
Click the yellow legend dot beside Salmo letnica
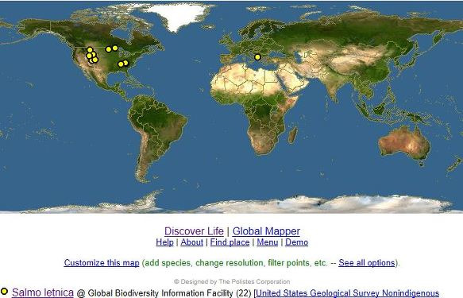tap(4, 292)
